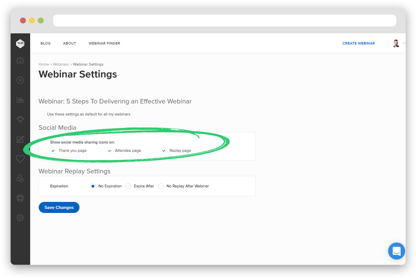Open the compose edit icon in sidebar
Screen dimensions: 416x278
point(20,139)
